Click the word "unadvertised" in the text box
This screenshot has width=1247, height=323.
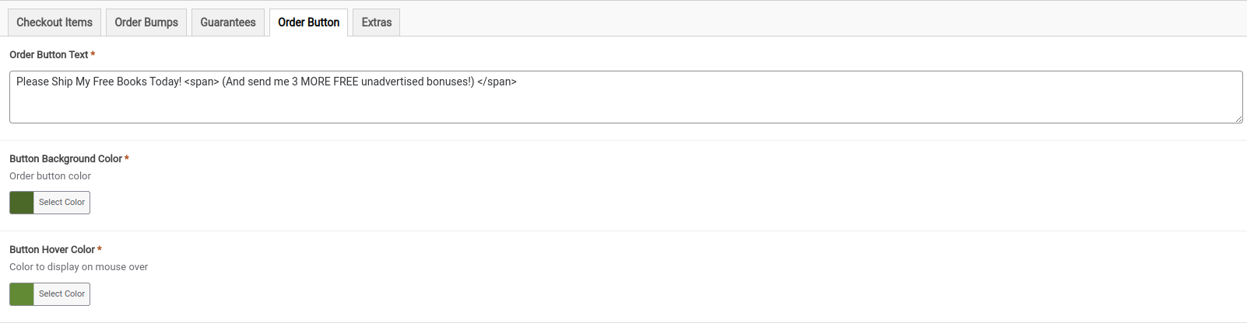pos(392,82)
